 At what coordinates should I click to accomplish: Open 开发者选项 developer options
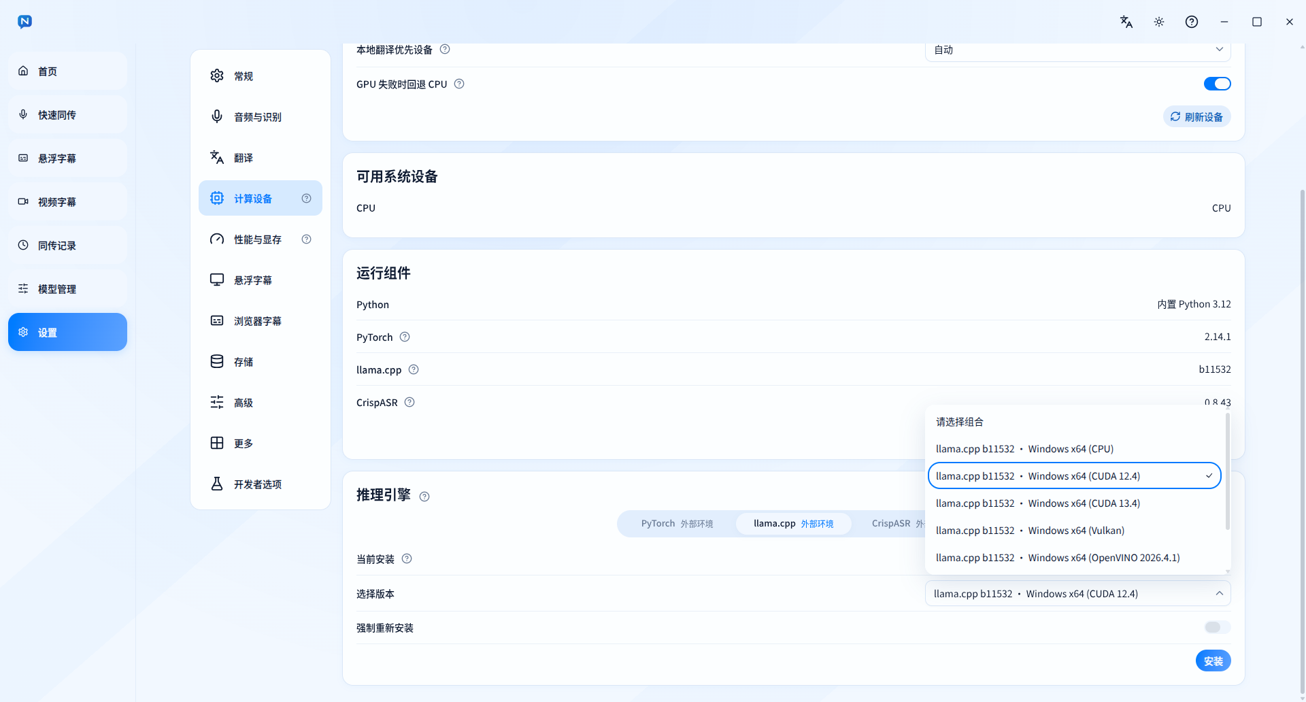coord(261,484)
